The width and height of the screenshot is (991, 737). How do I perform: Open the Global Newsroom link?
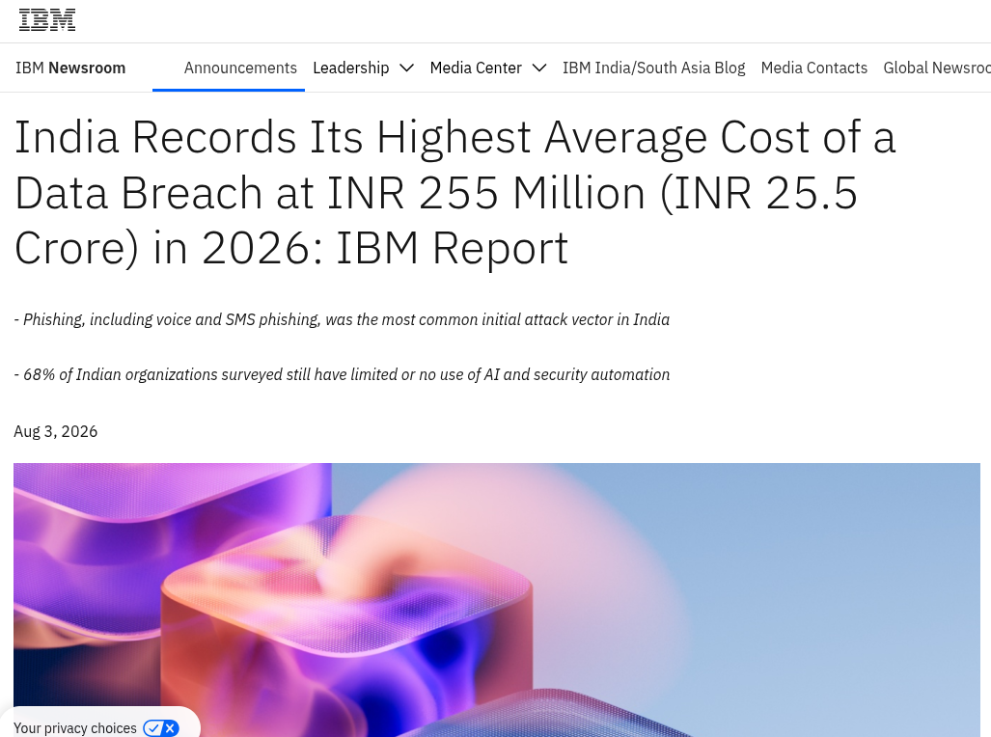[937, 68]
